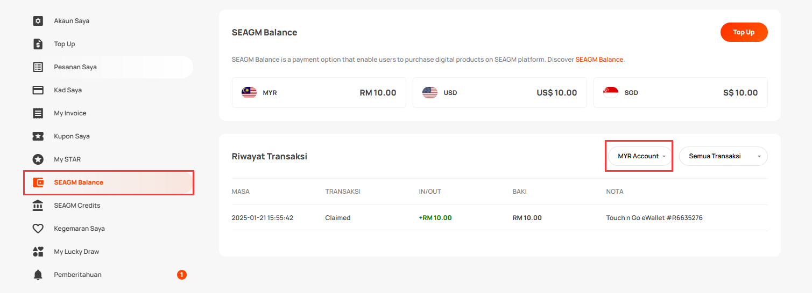Open SEAGM Balance menu item in sidebar
Image resolution: width=812 pixels, height=293 pixels.
108,182
